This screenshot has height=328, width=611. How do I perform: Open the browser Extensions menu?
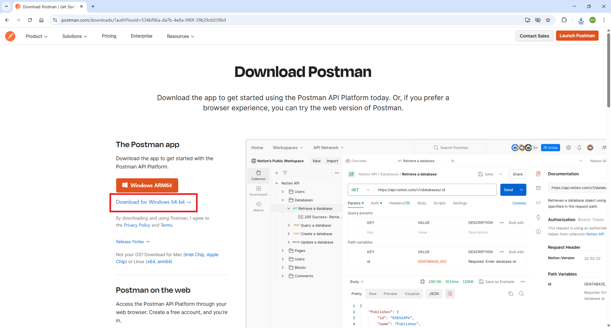click(x=564, y=20)
